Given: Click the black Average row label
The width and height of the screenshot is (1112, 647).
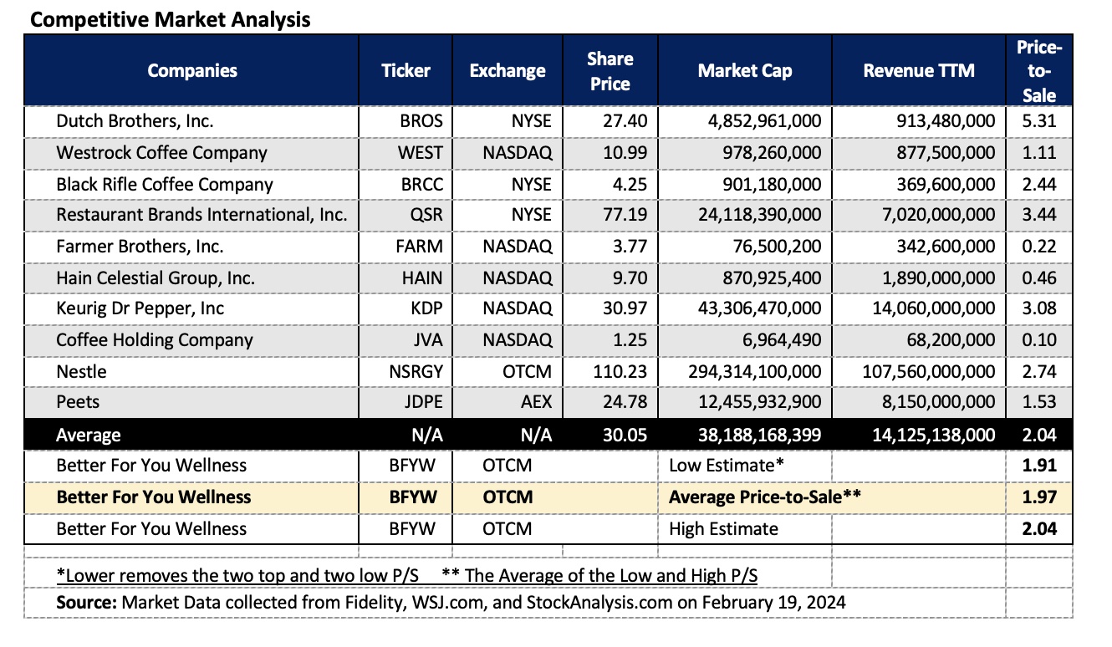Looking at the screenshot, I should click(x=89, y=435).
